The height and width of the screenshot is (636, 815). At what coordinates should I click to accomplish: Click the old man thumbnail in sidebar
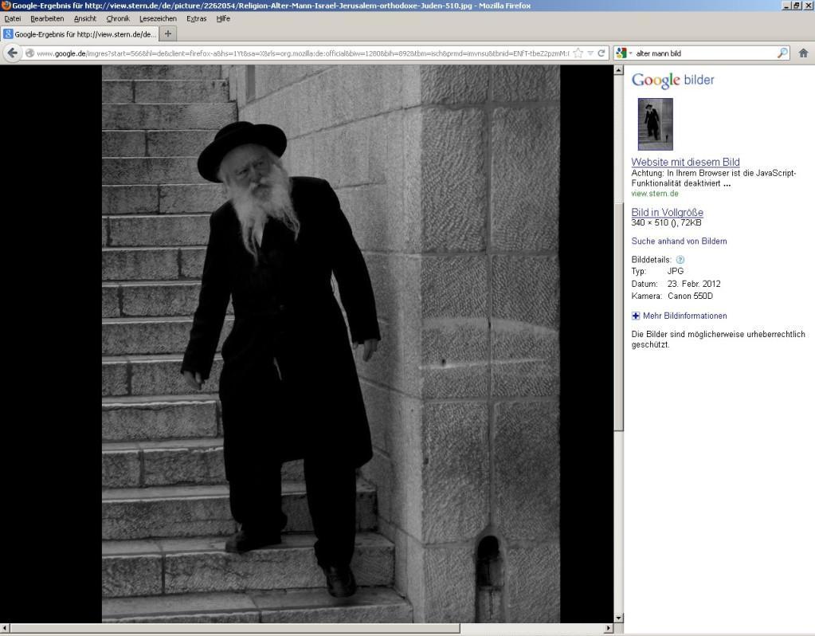[x=655, y=124]
